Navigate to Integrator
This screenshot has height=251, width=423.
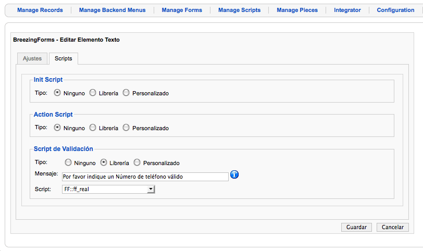[x=347, y=10]
